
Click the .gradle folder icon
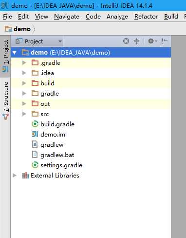tap(35, 62)
